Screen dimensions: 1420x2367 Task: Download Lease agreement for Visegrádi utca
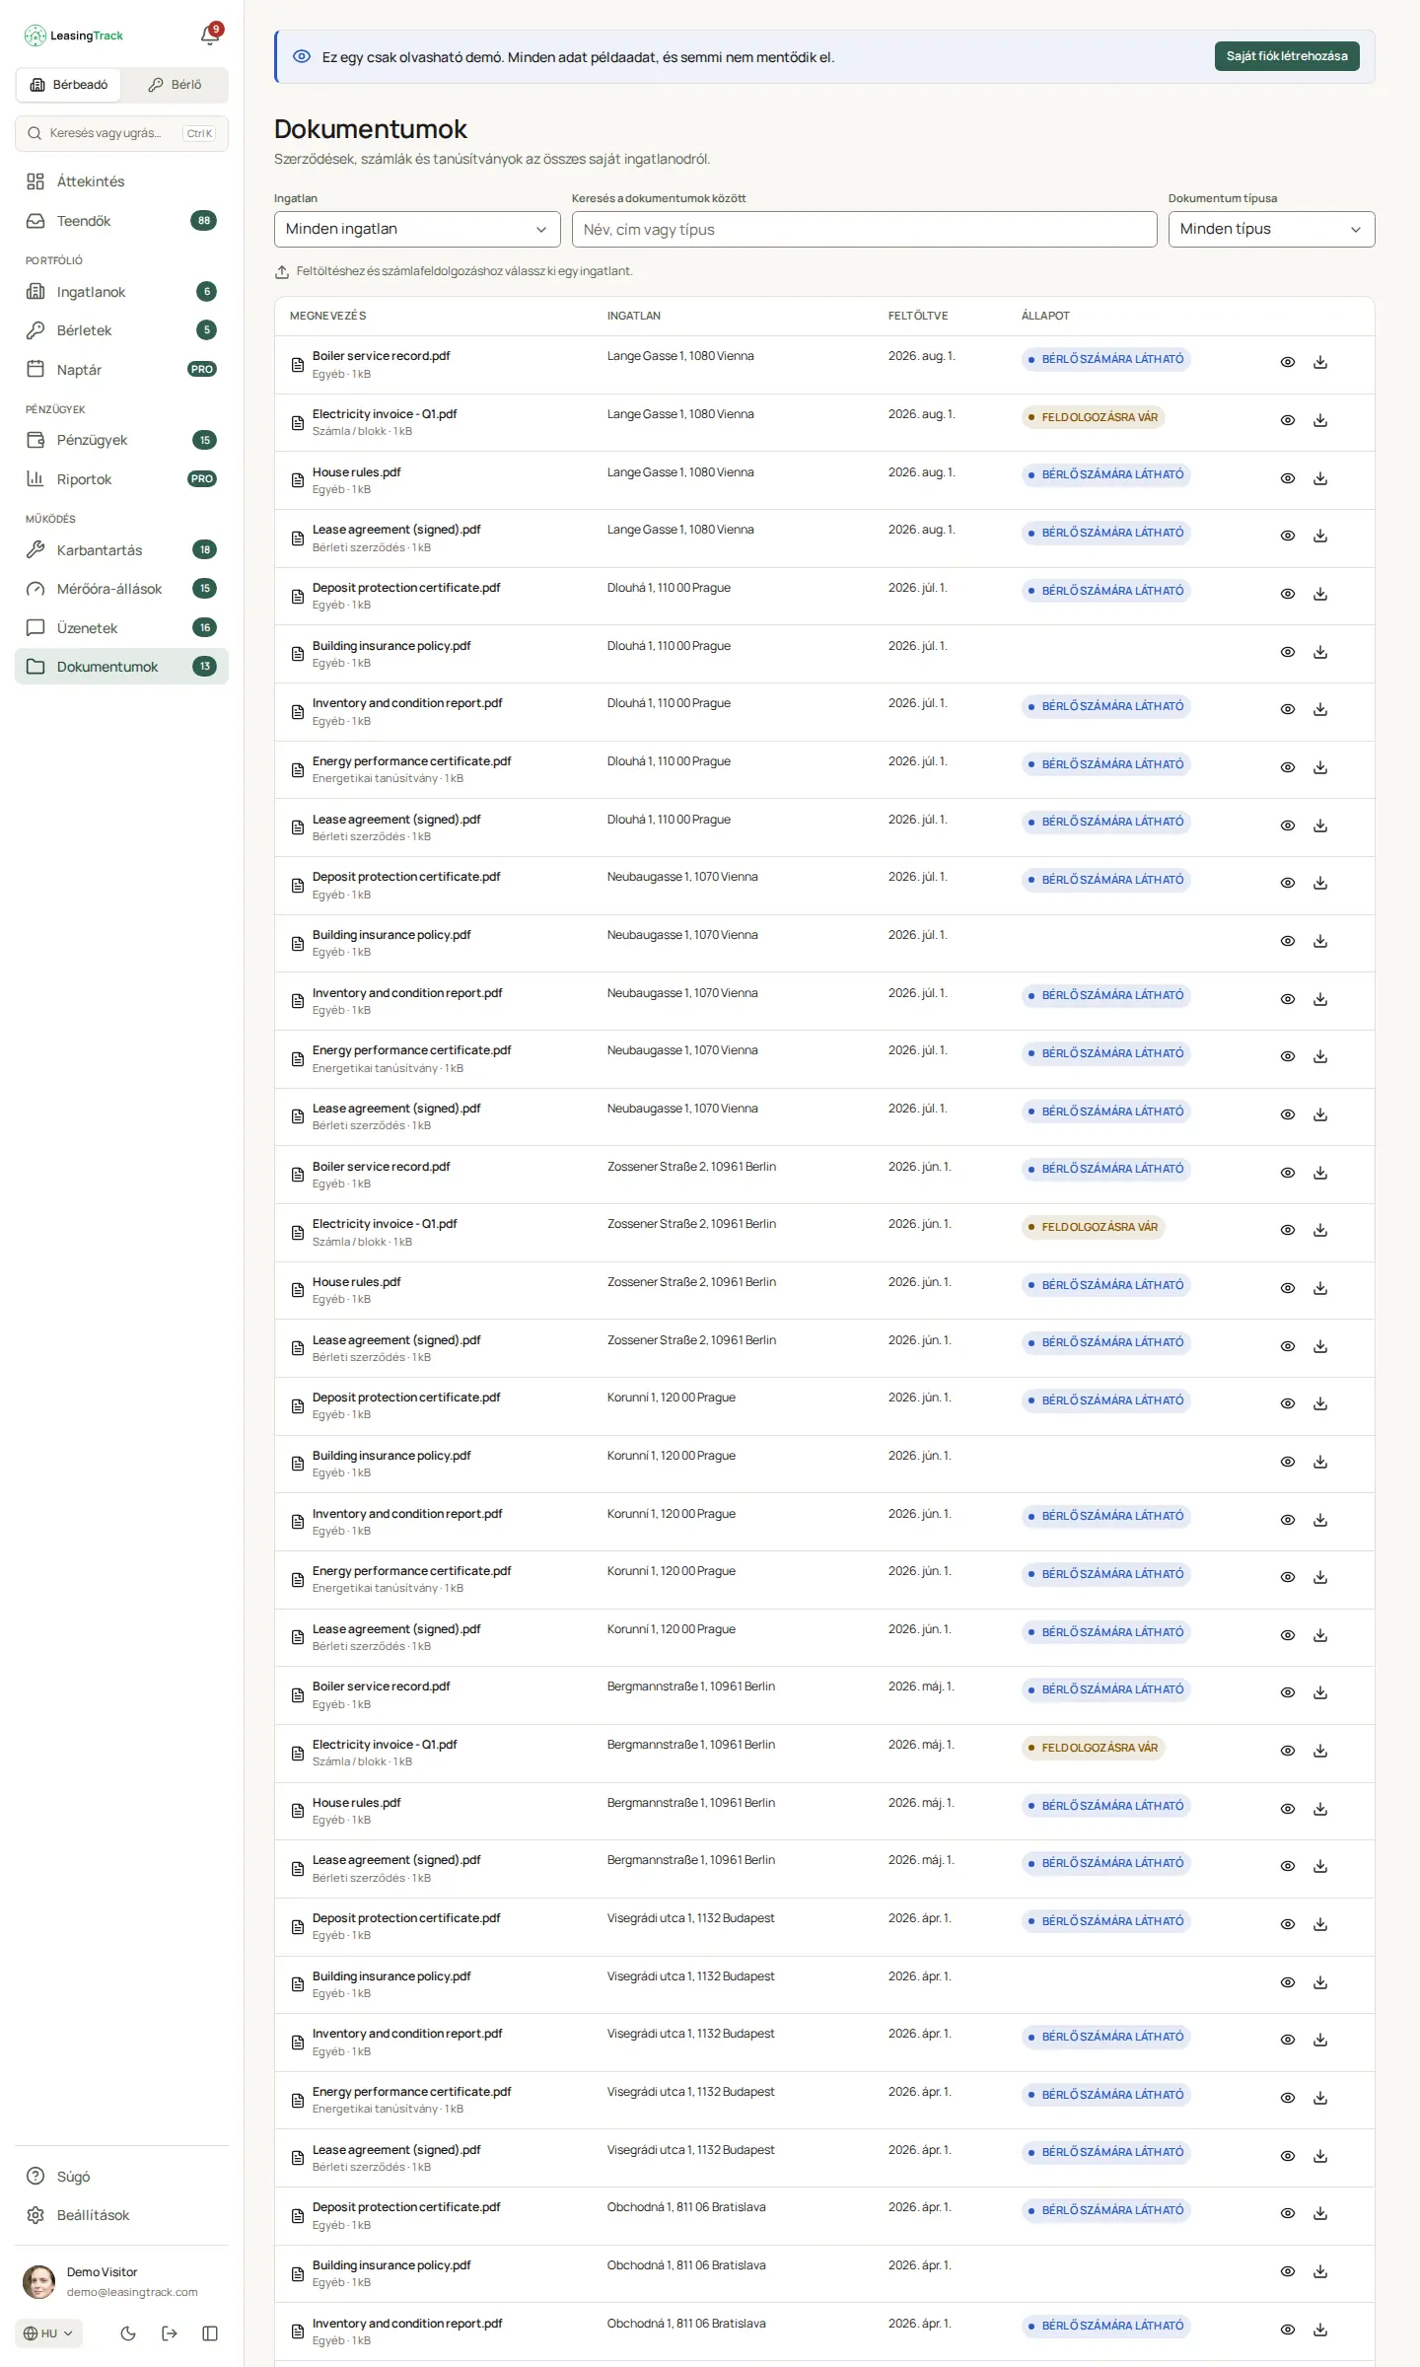tap(1320, 2156)
